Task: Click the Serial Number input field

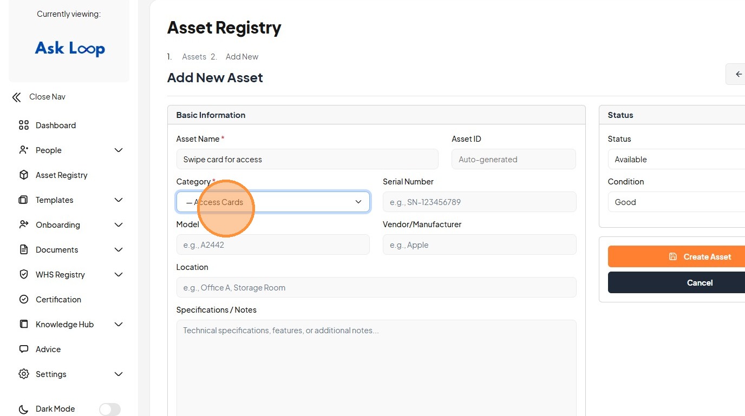Action: tap(479, 202)
